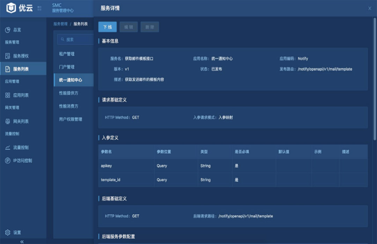Select 租户管理 in the service list

pyautogui.click(x=67, y=54)
